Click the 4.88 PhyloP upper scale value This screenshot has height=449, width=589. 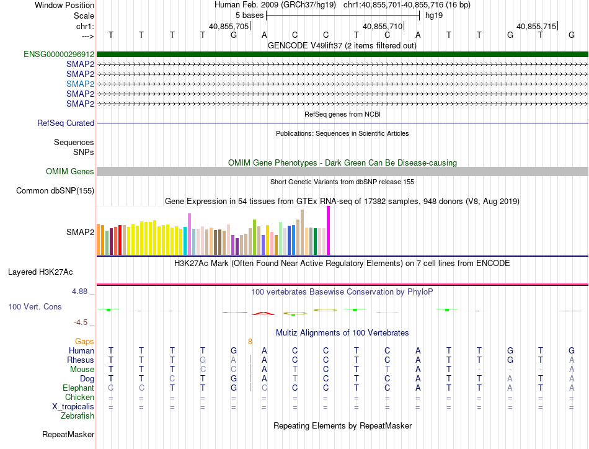(x=79, y=291)
